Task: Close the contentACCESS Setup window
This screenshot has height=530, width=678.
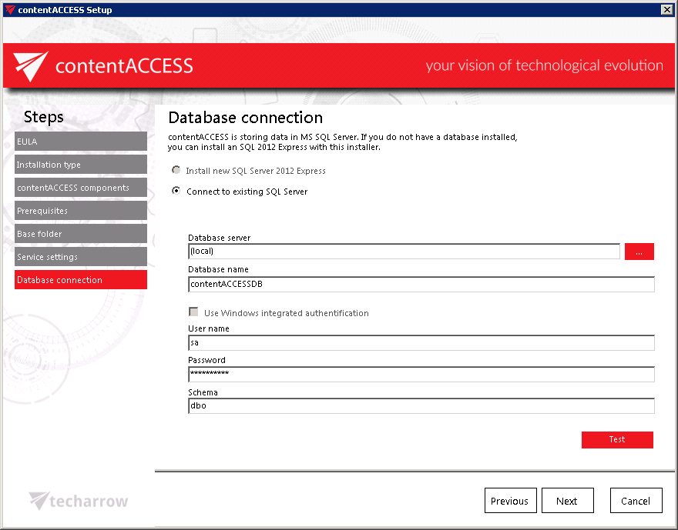Action: pyautogui.click(x=667, y=9)
